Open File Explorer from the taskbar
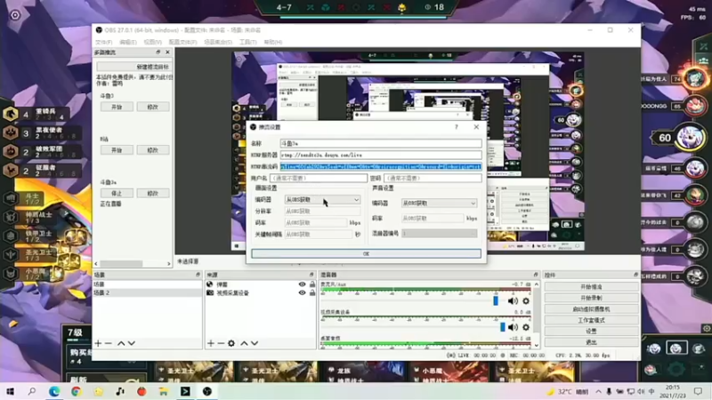 (164, 391)
